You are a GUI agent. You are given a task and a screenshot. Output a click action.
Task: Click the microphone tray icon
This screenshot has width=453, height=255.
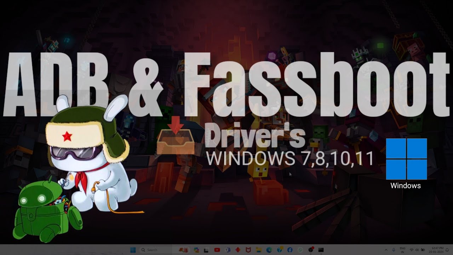394,250
